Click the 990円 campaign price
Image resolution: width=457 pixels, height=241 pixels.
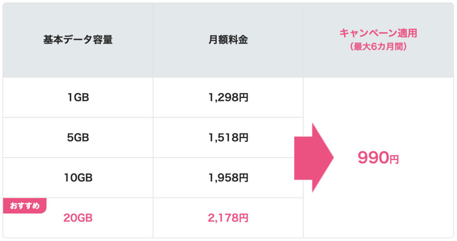click(378, 158)
